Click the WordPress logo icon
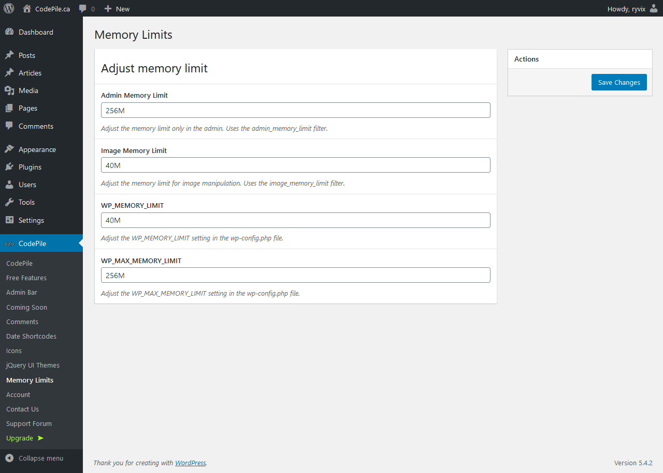This screenshot has width=663, height=473. click(x=9, y=8)
